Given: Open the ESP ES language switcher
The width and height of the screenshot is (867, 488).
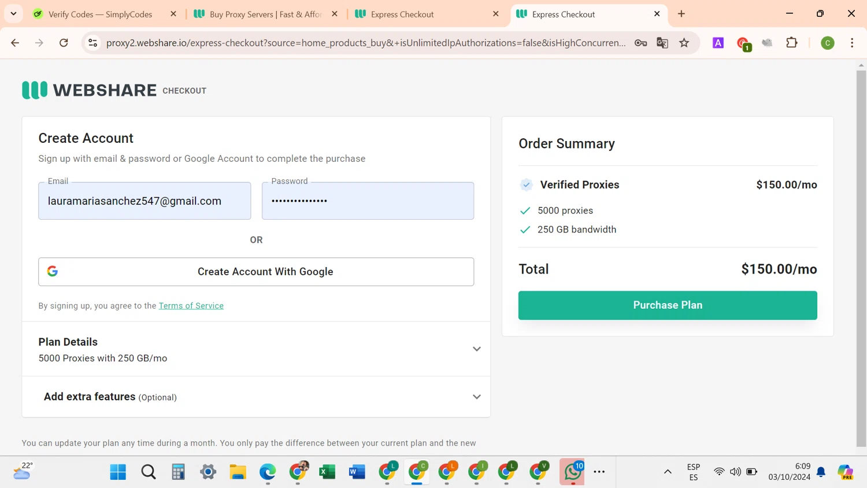Looking at the screenshot, I should 694,472.
